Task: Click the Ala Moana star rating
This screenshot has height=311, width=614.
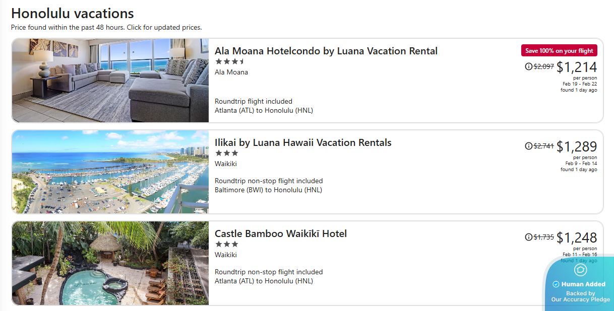Action: coord(230,62)
